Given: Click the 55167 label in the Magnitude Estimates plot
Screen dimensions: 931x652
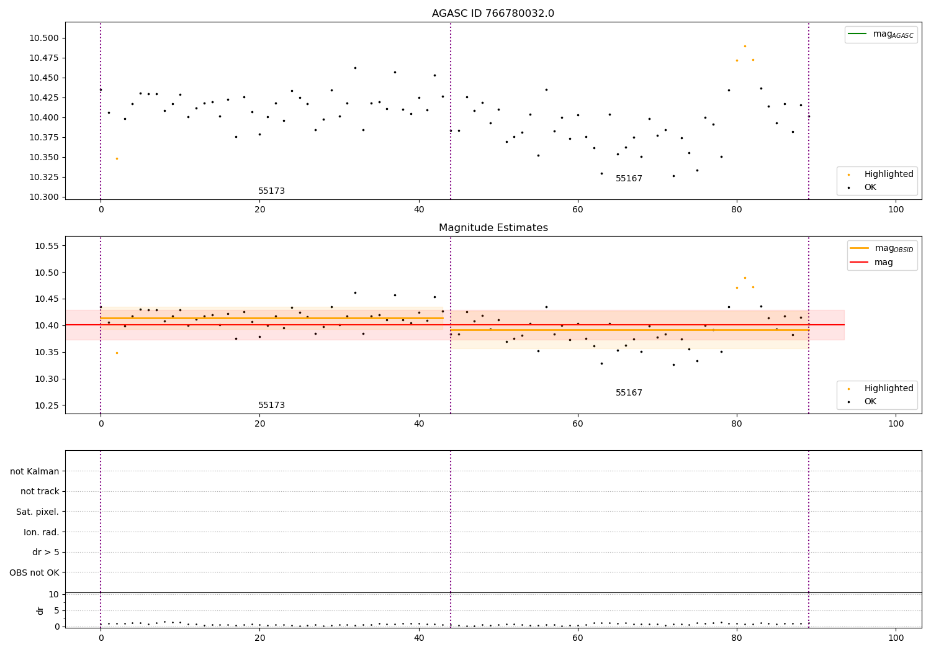Looking at the screenshot, I should coord(629,393).
